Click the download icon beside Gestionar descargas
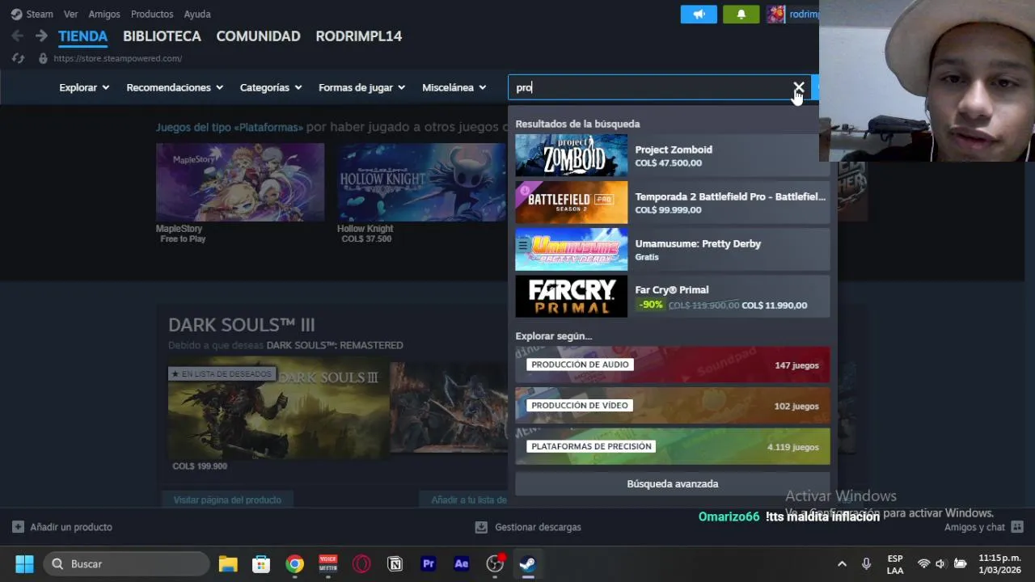This screenshot has height=582, width=1035. (x=481, y=527)
